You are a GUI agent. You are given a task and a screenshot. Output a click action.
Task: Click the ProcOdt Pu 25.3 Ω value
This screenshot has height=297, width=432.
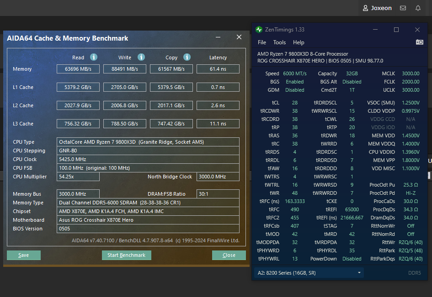[411, 185]
